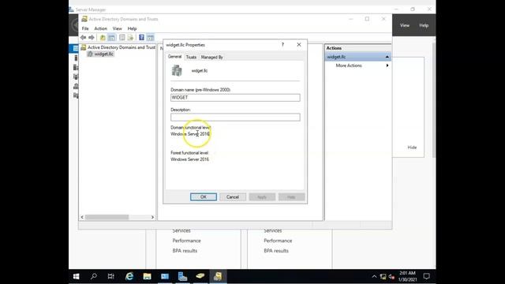
Task: Click the taskbar Search magnifier
Action: (x=94, y=276)
